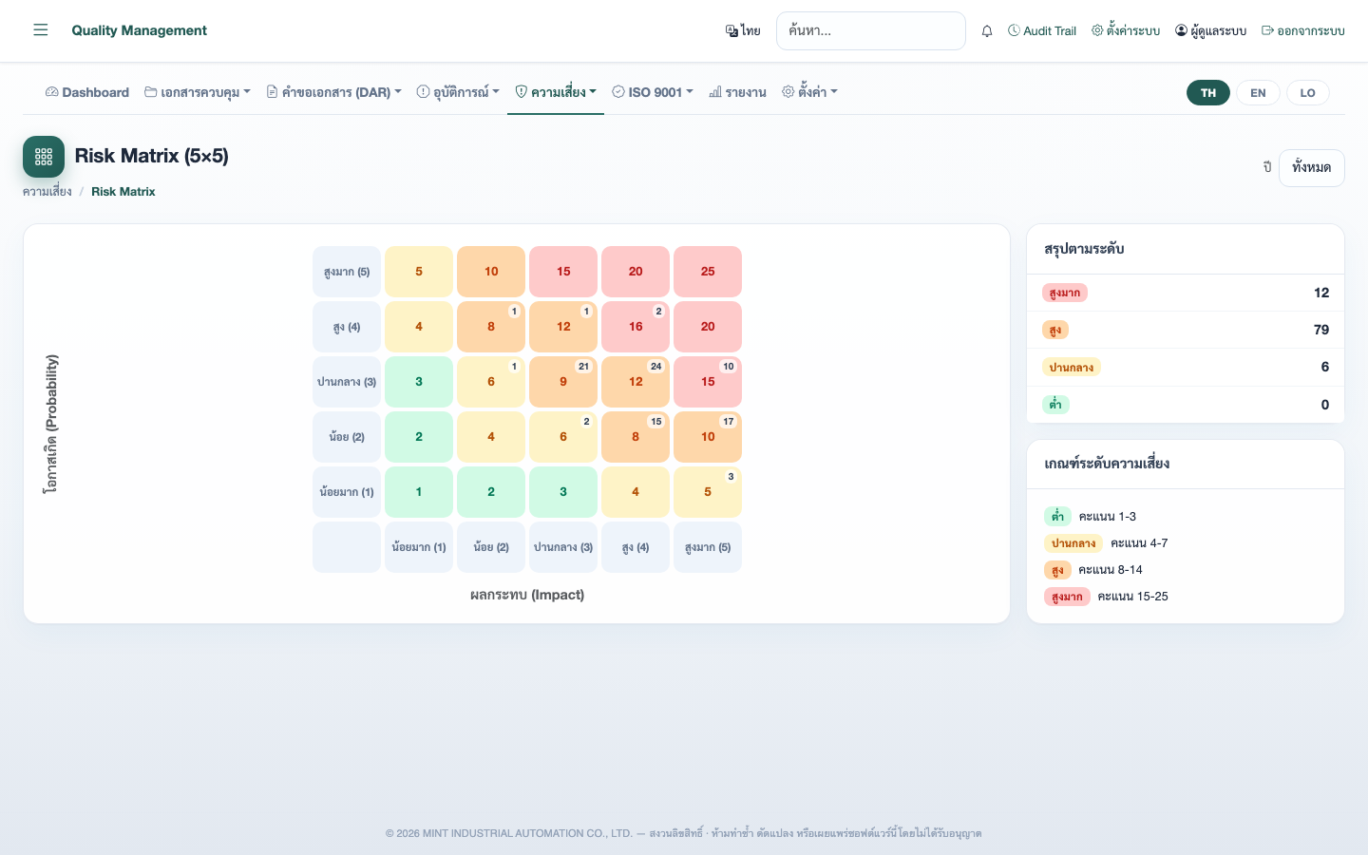Expand the คำขอเอกสาร (DAR) dropdown
This screenshot has width=1368, height=855.
pos(333,92)
